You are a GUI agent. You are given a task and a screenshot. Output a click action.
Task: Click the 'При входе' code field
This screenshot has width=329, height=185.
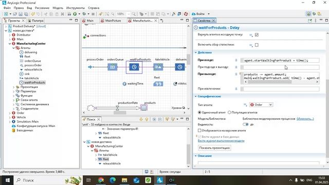coord(280,61)
